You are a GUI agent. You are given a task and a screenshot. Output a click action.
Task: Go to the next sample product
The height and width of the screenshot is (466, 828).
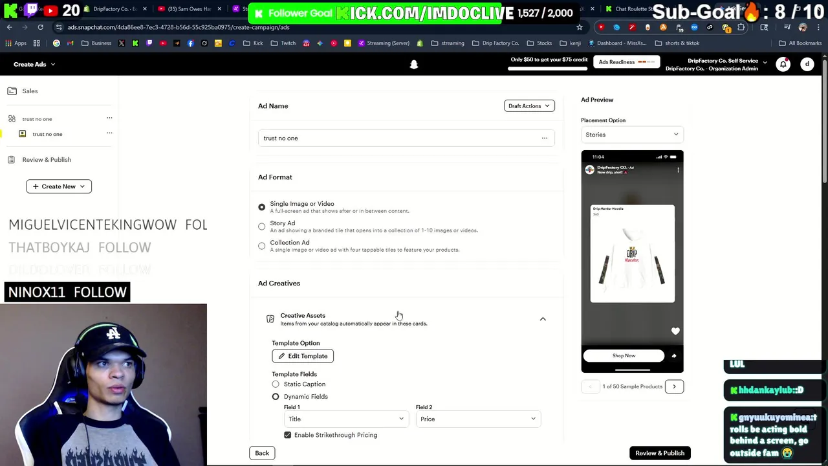coord(674,386)
